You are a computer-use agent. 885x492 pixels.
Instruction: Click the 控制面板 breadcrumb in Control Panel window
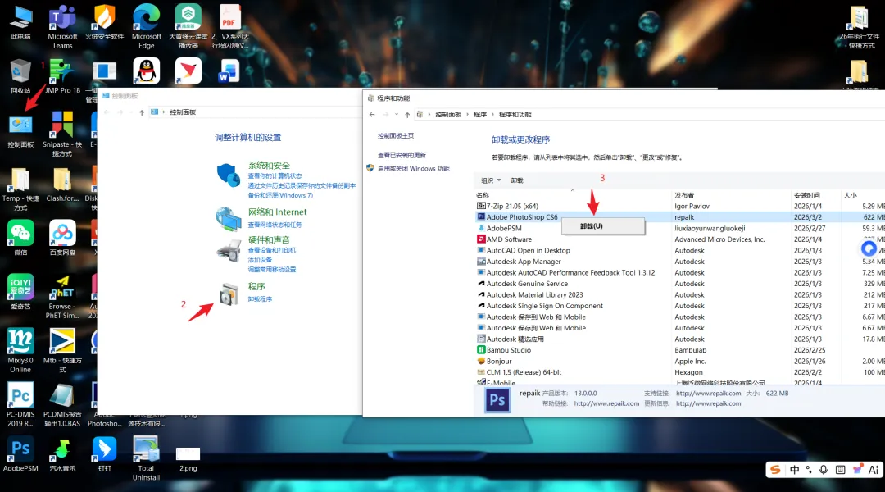pos(183,112)
